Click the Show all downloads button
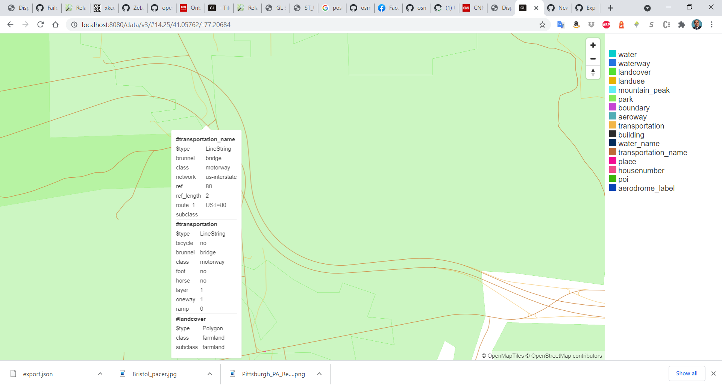 tap(686, 373)
